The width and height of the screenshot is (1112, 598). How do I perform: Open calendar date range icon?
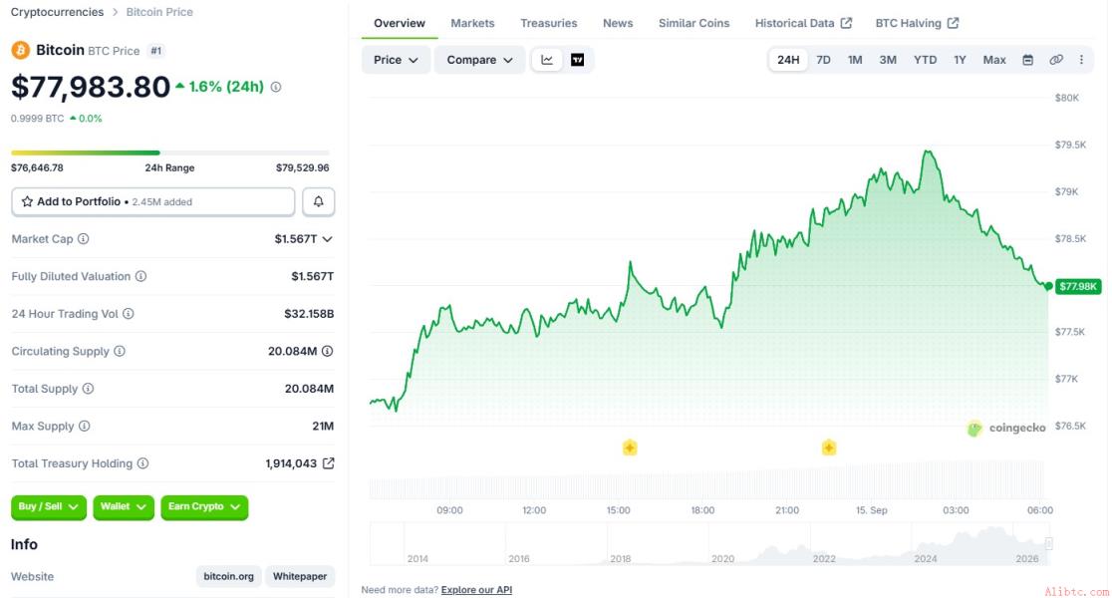click(1027, 60)
